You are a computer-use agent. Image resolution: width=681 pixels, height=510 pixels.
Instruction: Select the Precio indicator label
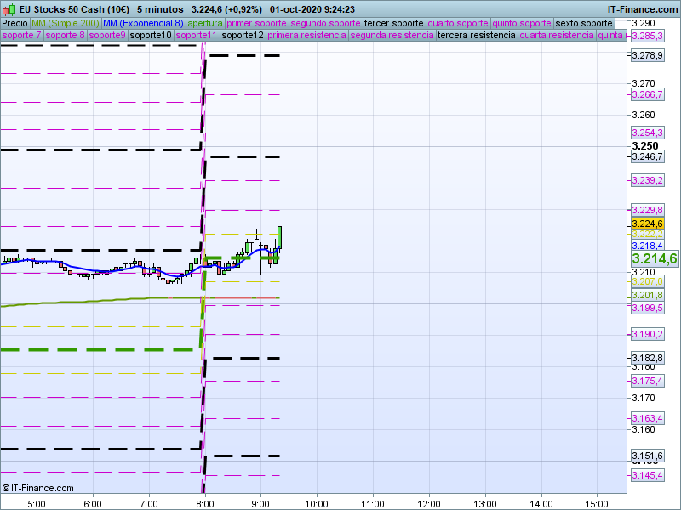pyautogui.click(x=14, y=23)
